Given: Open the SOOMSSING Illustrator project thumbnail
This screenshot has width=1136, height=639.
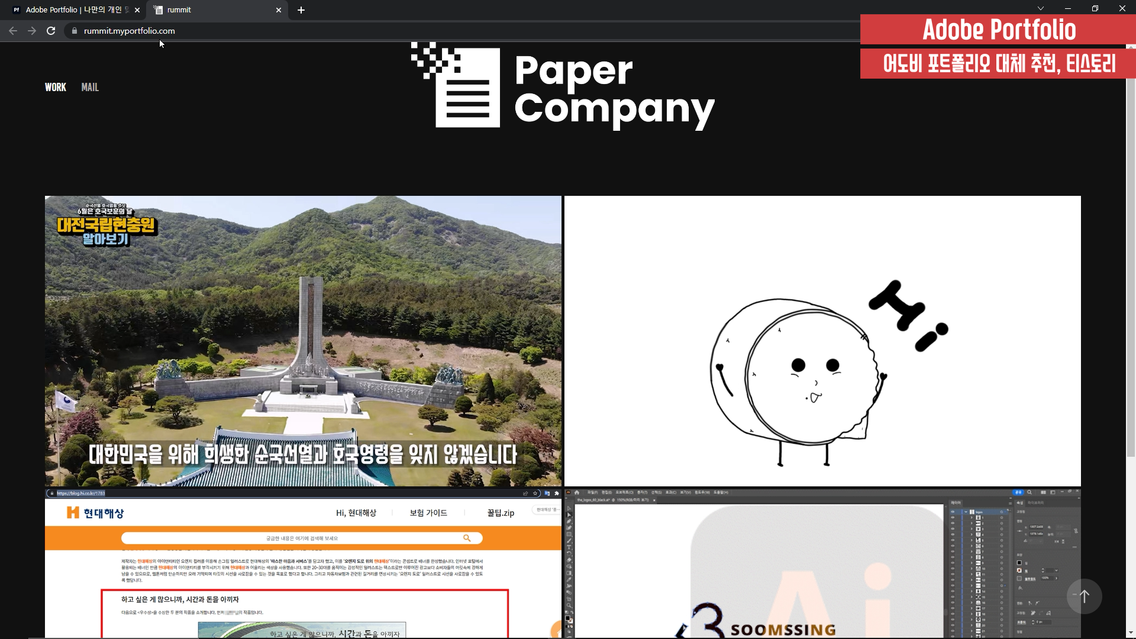Looking at the screenshot, I should point(822,563).
